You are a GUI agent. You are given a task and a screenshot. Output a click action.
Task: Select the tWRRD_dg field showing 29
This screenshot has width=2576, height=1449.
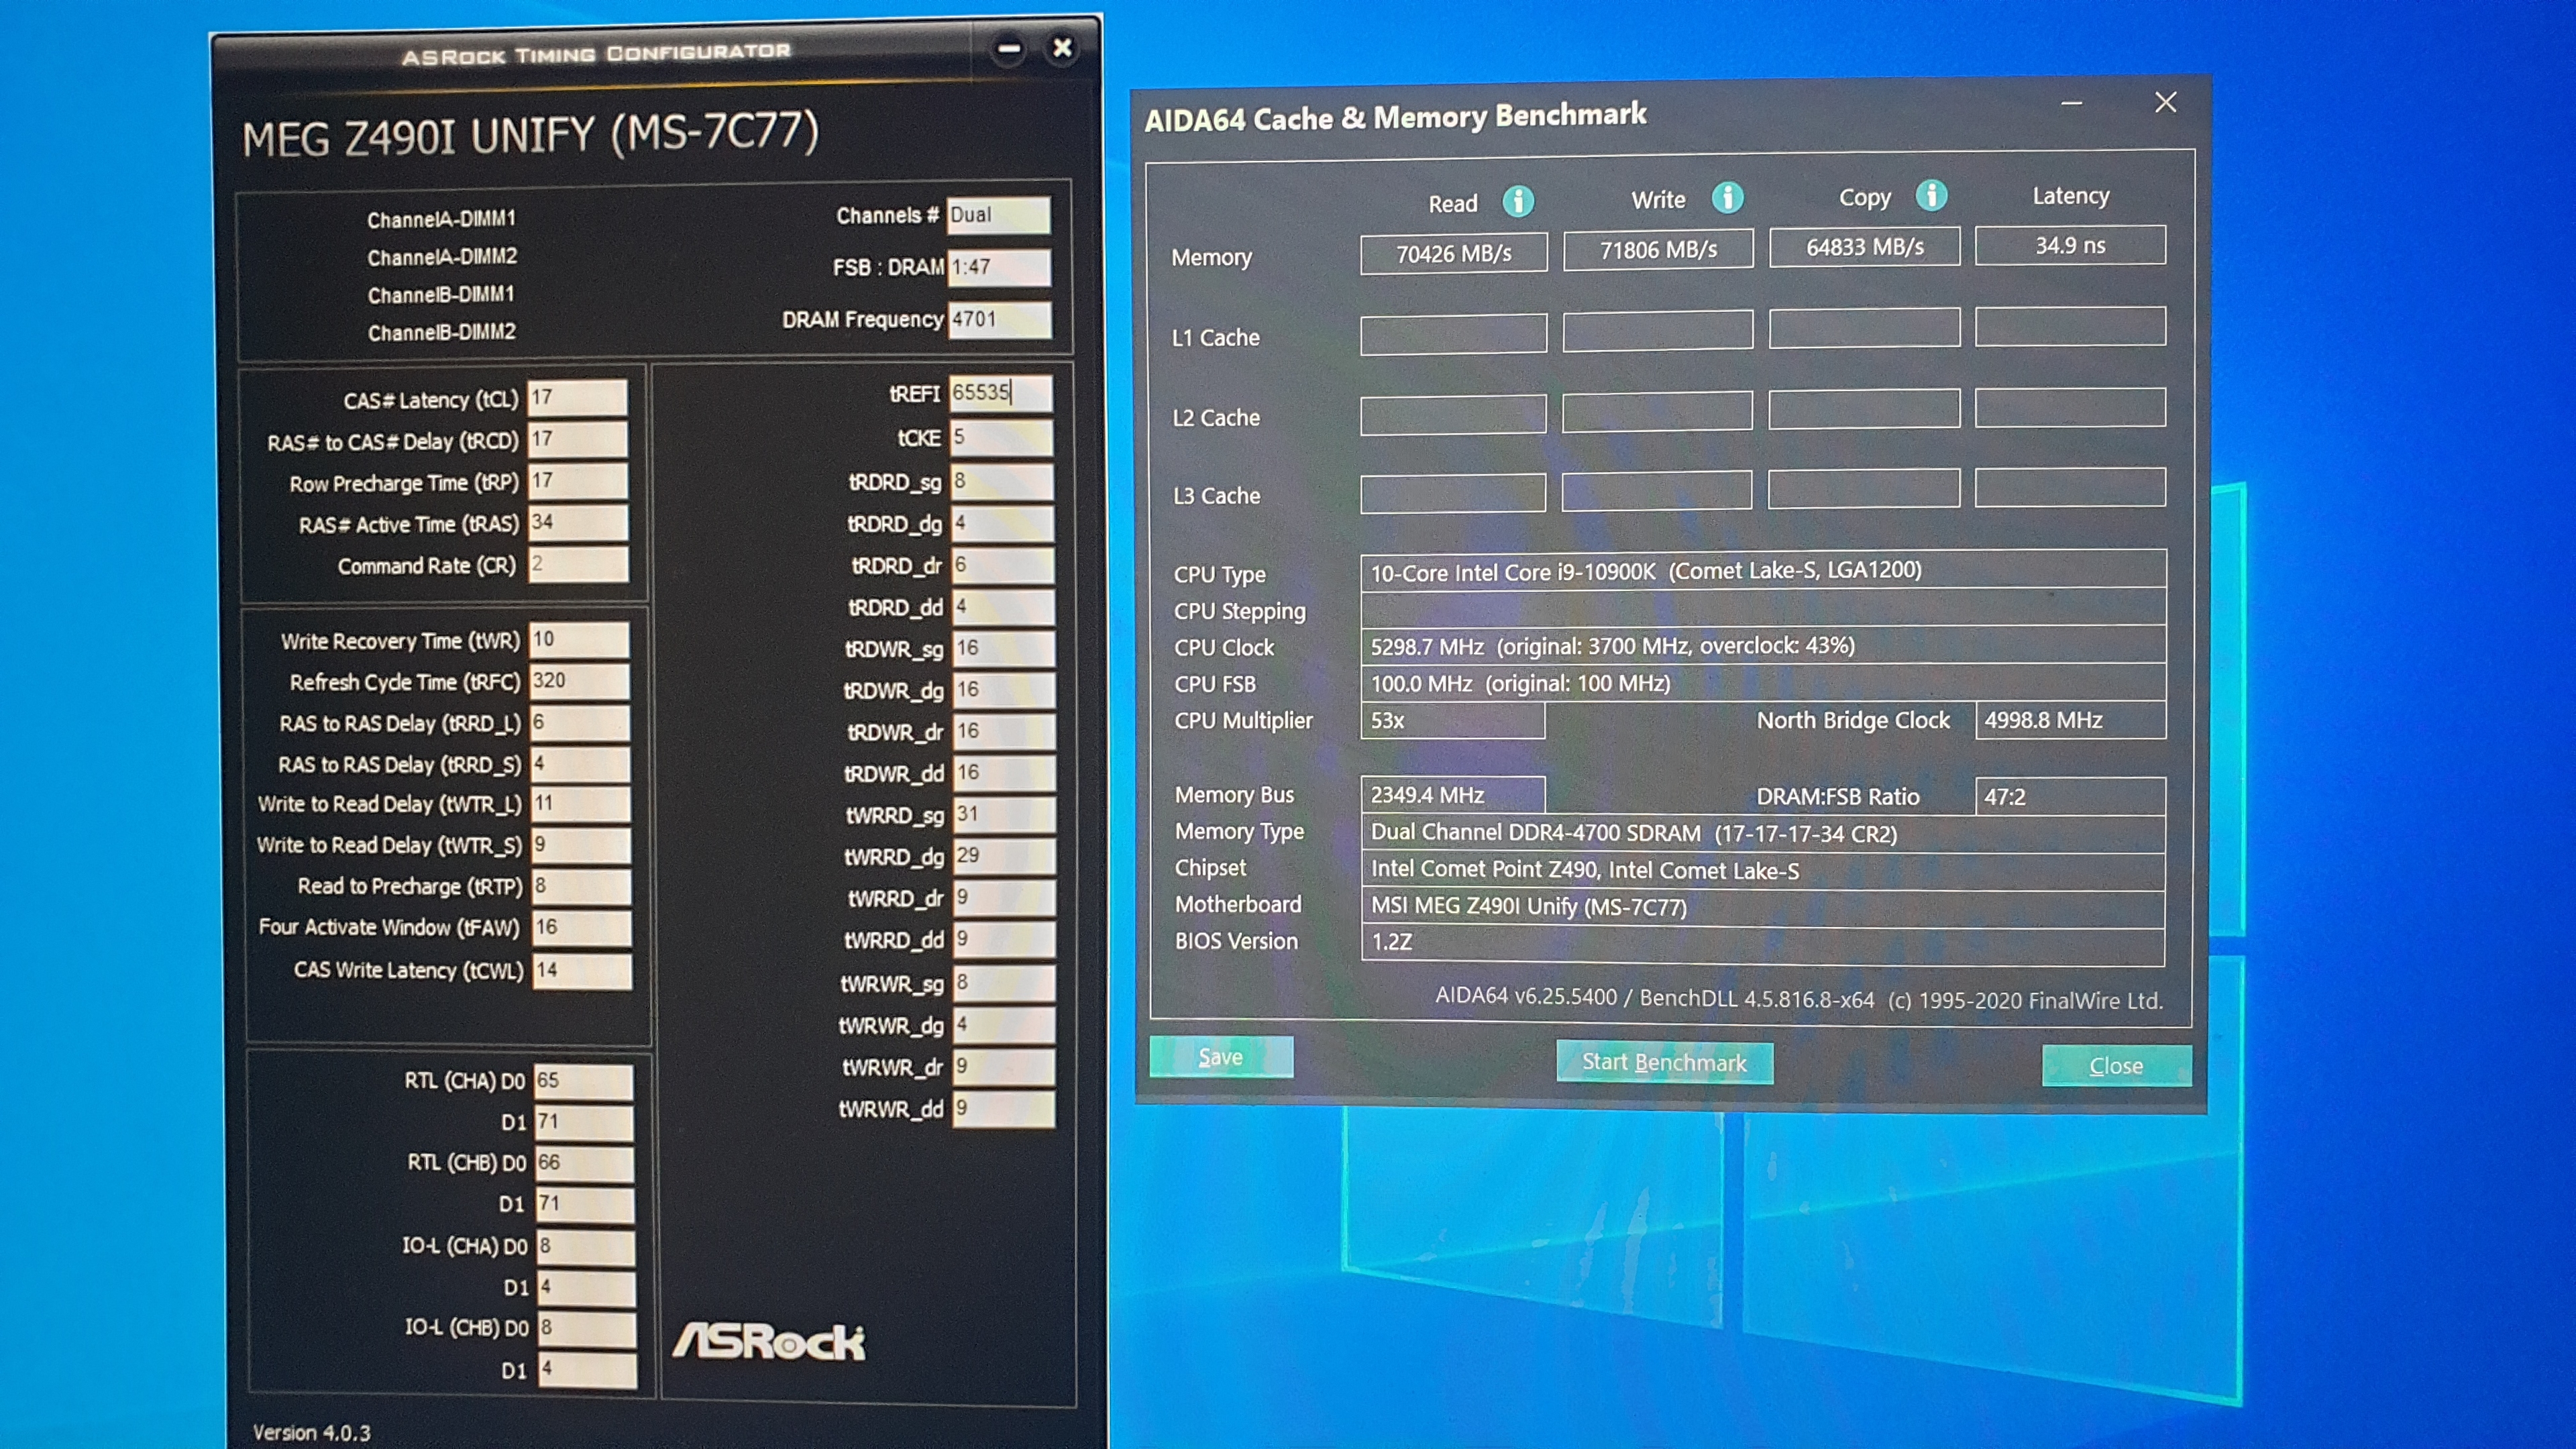pos(1002,856)
